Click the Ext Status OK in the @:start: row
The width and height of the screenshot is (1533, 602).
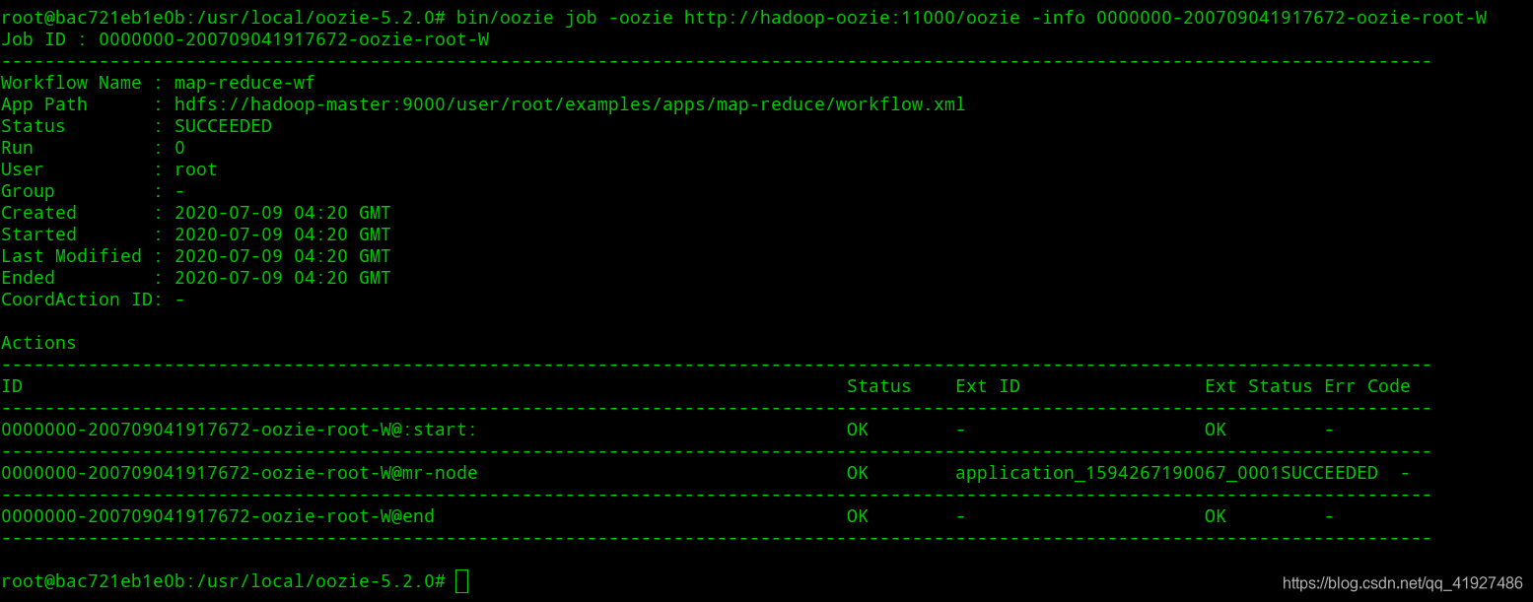[x=1216, y=430]
